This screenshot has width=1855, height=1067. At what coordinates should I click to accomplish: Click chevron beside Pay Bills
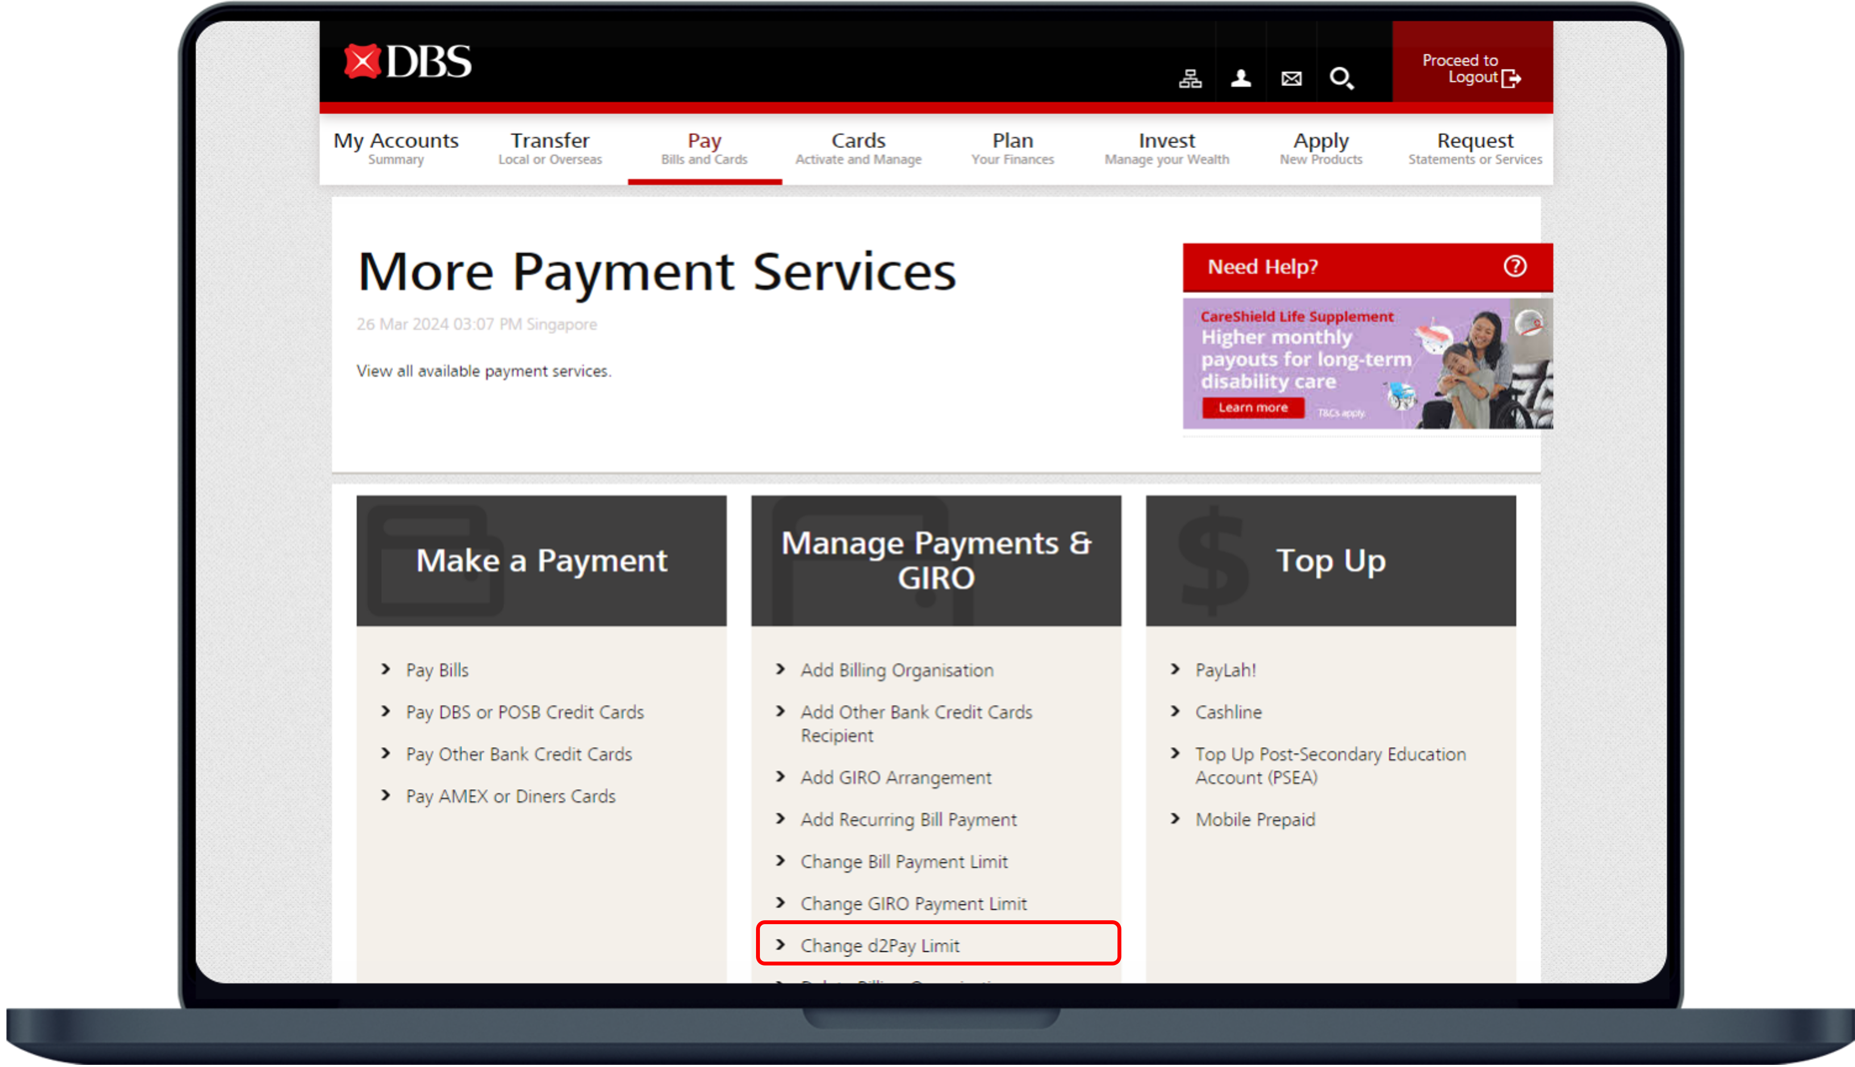(386, 669)
